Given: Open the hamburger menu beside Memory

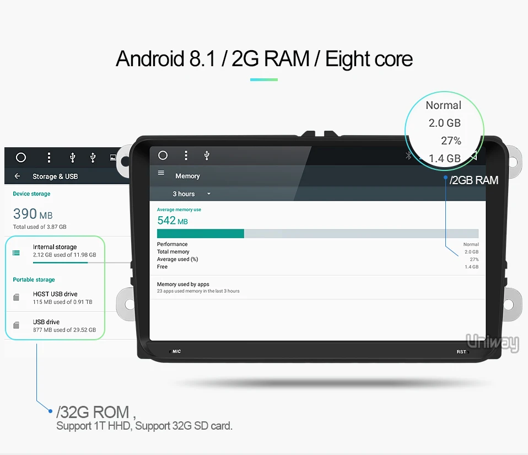Looking at the screenshot, I should coord(161,173).
